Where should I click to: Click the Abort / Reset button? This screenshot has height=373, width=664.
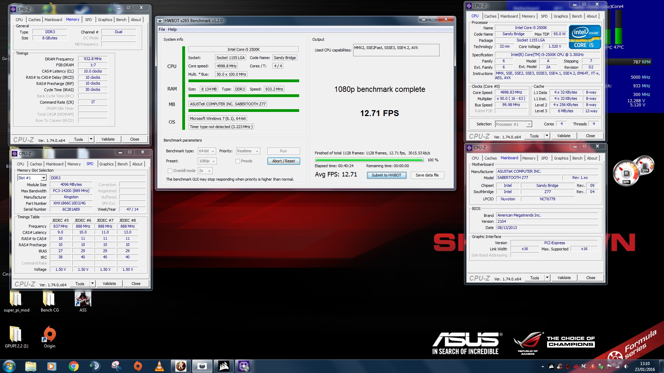pyautogui.click(x=284, y=161)
